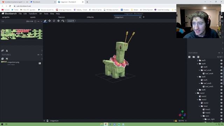
Task: Open the UV menu
Action: (x=41, y=14)
